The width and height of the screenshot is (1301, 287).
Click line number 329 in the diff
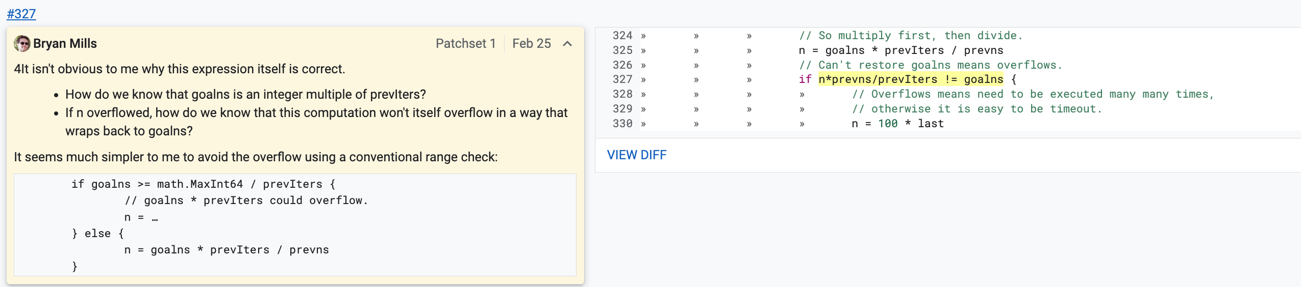622,109
